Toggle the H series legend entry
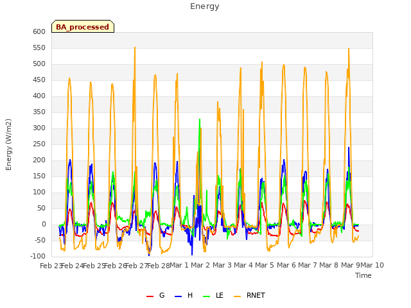The image size is (411, 308). (x=184, y=295)
